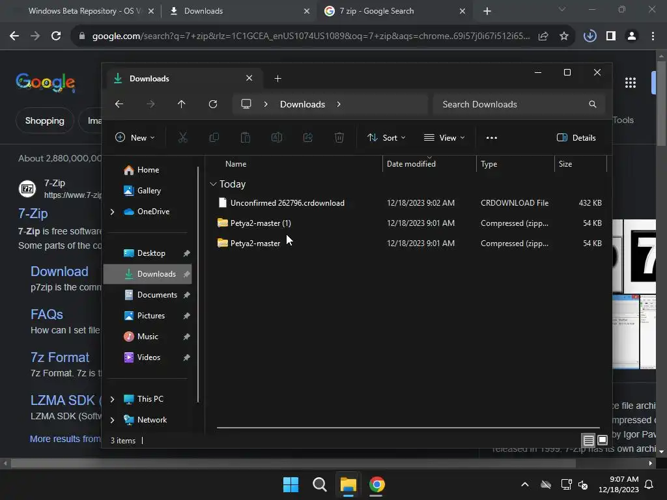The image size is (667, 500).
Task: Open Chrome side panel icon
Action: click(x=611, y=36)
